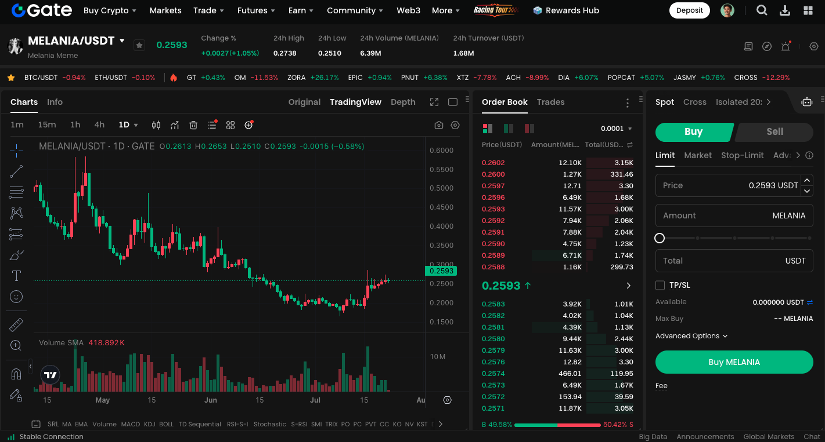This screenshot has width=825, height=442.
Task: Select the Depth chart view
Action: pos(403,102)
